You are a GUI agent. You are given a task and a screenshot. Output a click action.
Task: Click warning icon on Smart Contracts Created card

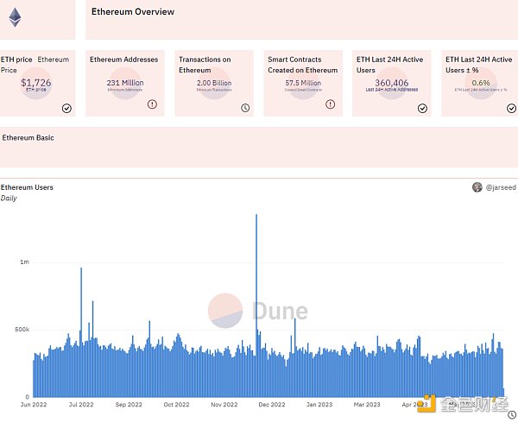330,104
